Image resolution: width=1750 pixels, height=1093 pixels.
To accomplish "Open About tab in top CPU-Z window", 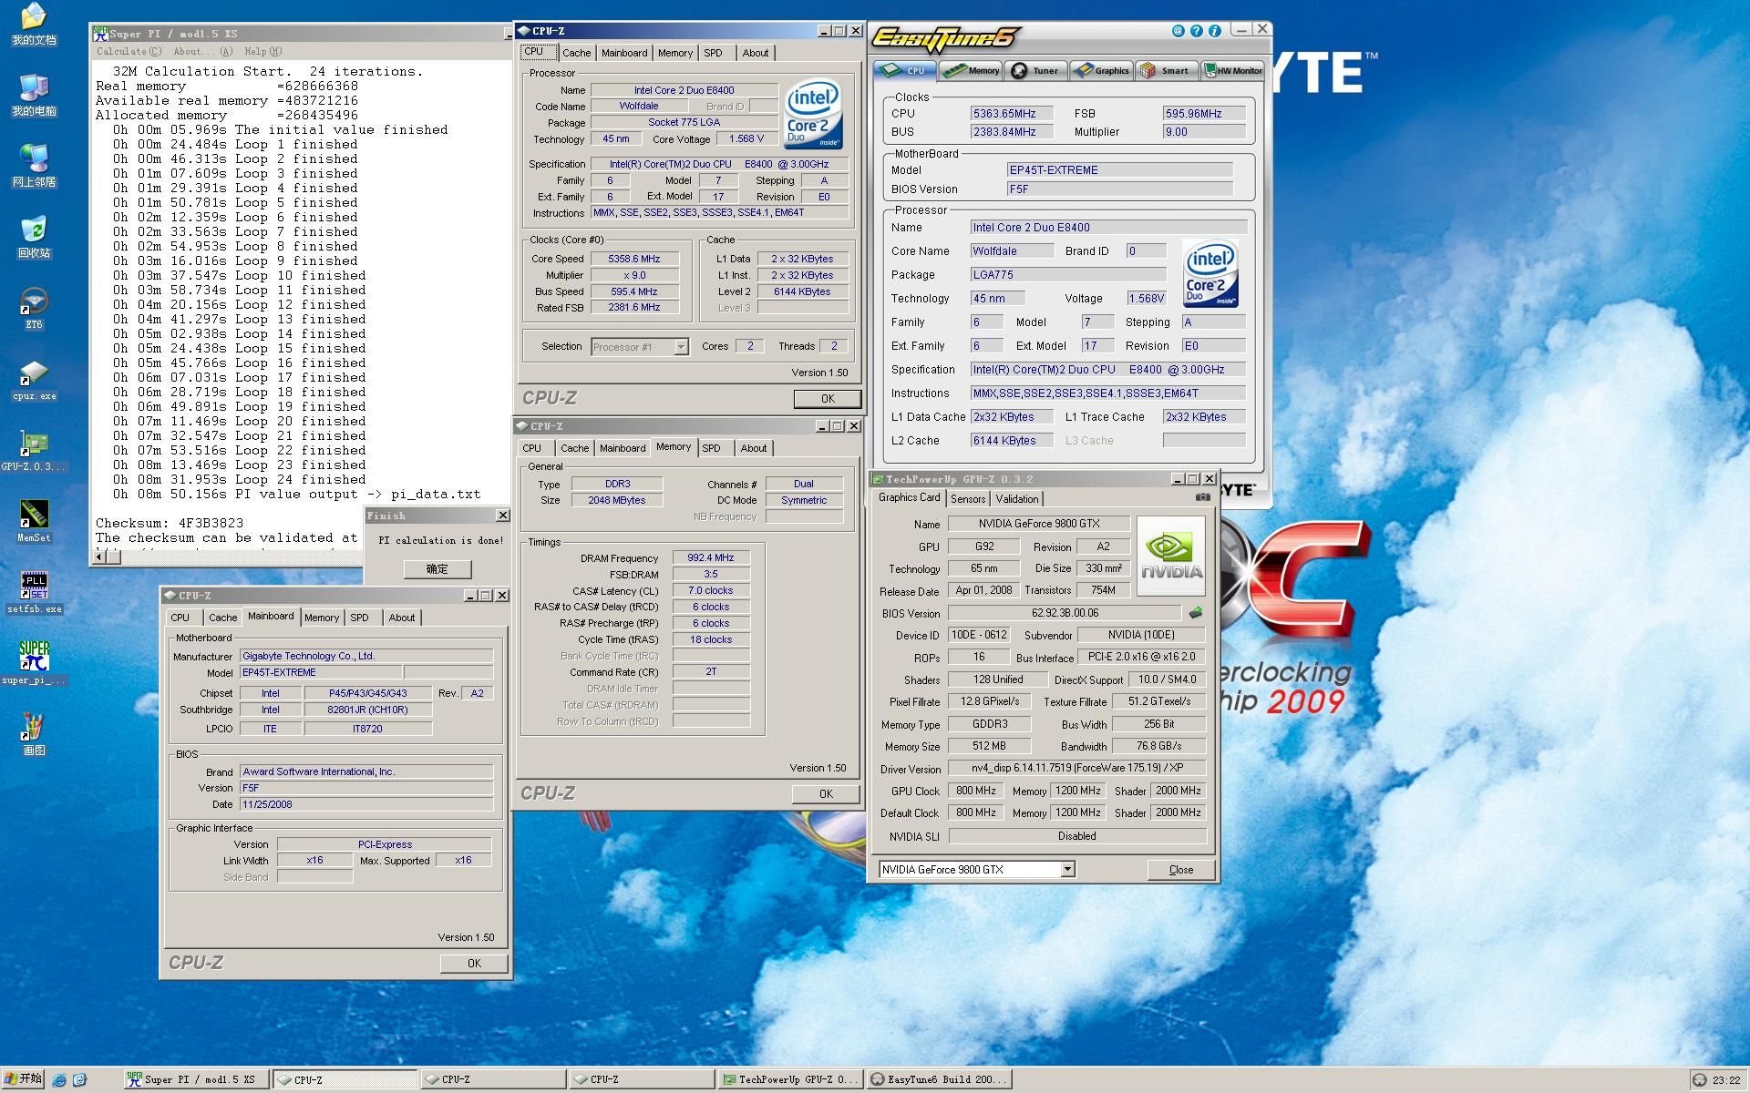I will coord(755,53).
